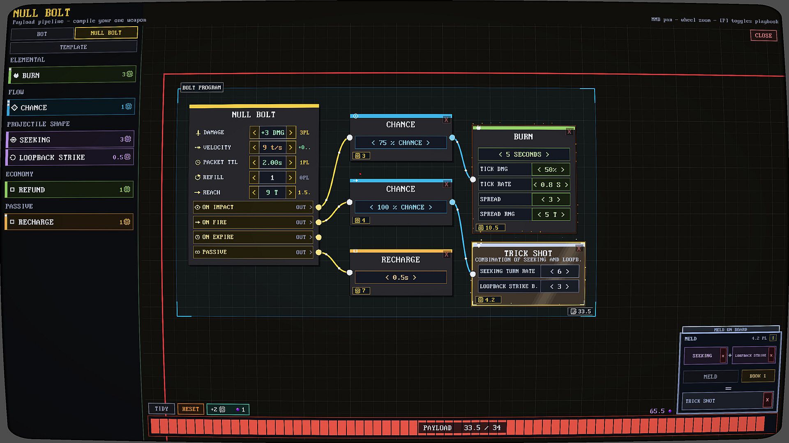Delete the Trick Shot node via X

[x=579, y=249]
